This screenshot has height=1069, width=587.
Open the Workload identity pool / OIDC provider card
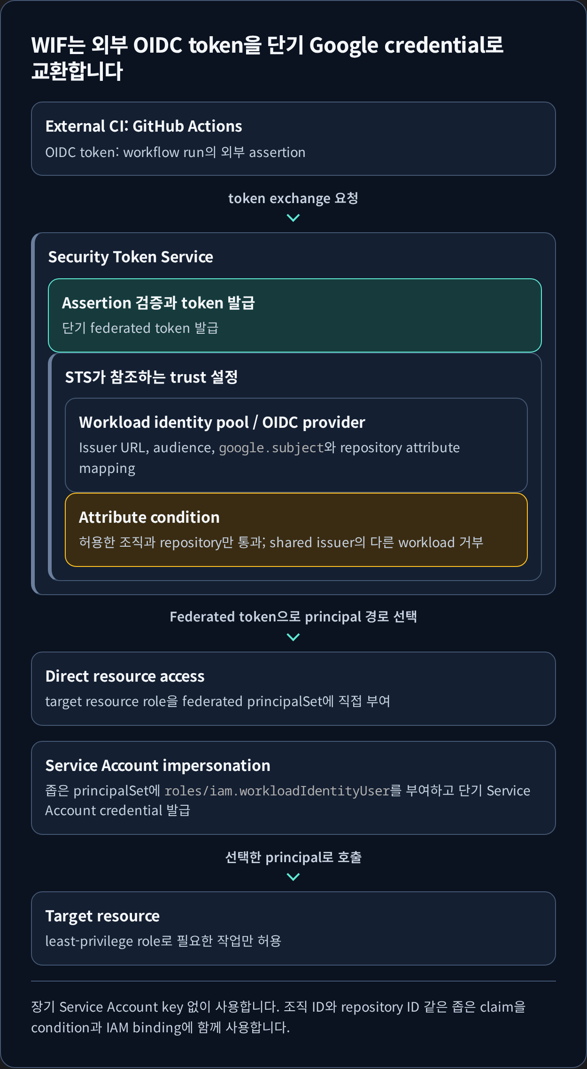pyautogui.click(x=296, y=445)
